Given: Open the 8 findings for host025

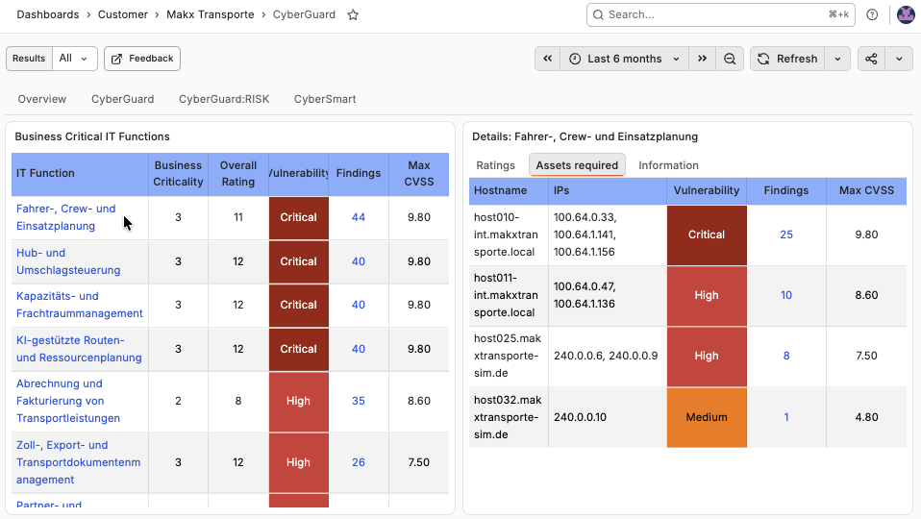Looking at the screenshot, I should coord(785,356).
